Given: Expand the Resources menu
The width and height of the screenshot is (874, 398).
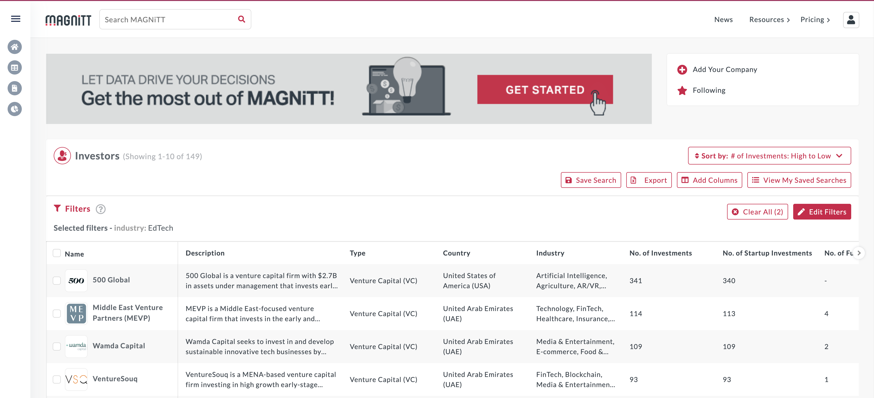Looking at the screenshot, I should click(x=769, y=20).
